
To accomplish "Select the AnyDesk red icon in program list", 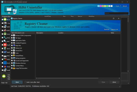I will 5,45.
